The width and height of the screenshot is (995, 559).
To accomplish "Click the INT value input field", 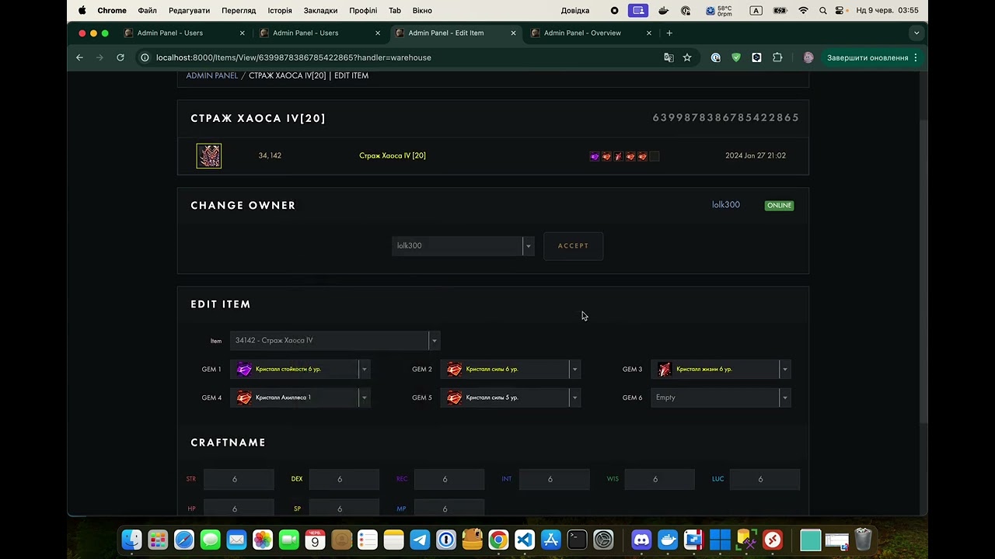I will (x=554, y=479).
